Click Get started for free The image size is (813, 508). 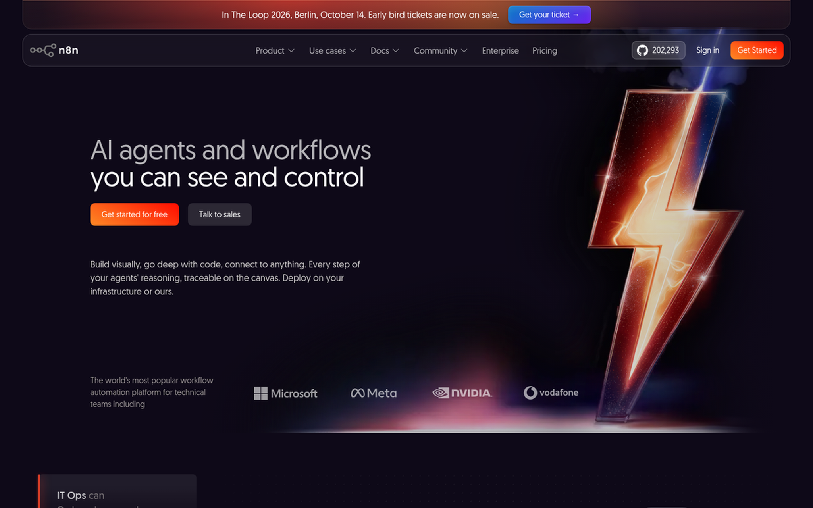pos(134,214)
